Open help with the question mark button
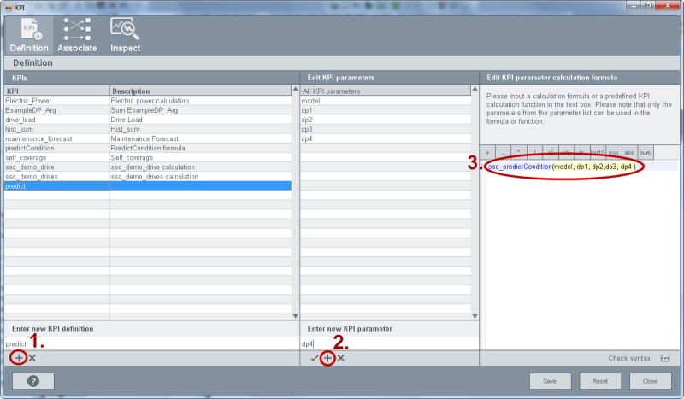684x399 pixels. (33, 381)
